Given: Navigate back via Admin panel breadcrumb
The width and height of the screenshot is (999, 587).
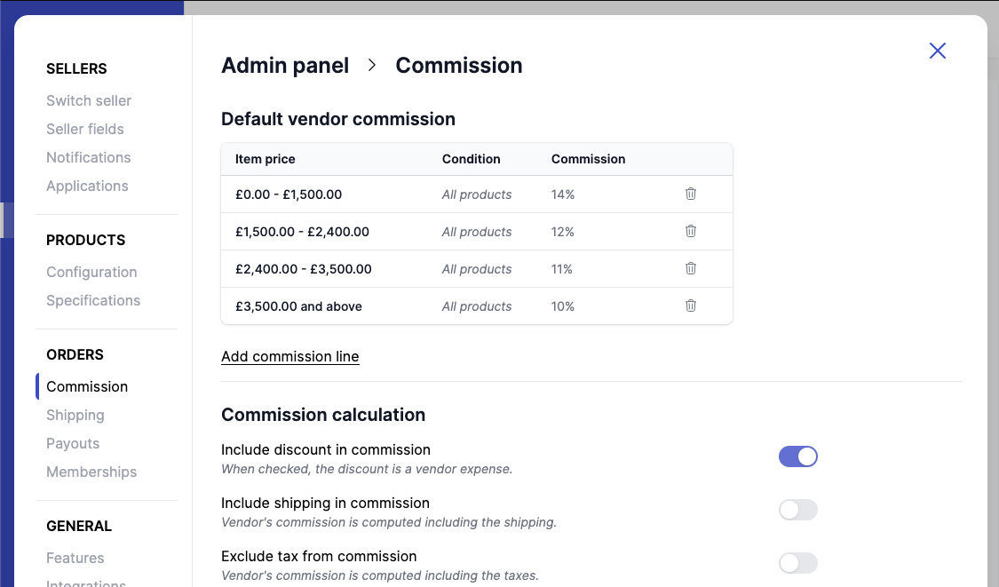Looking at the screenshot, I should (x=285, y=65).
